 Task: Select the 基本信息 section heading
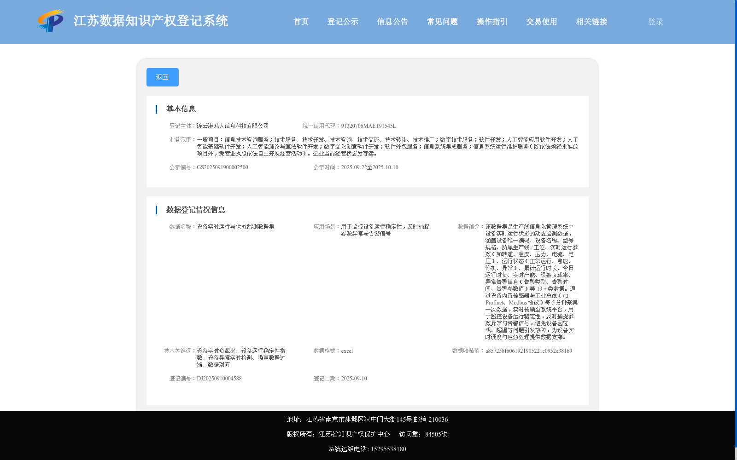[x=181, y=109]
